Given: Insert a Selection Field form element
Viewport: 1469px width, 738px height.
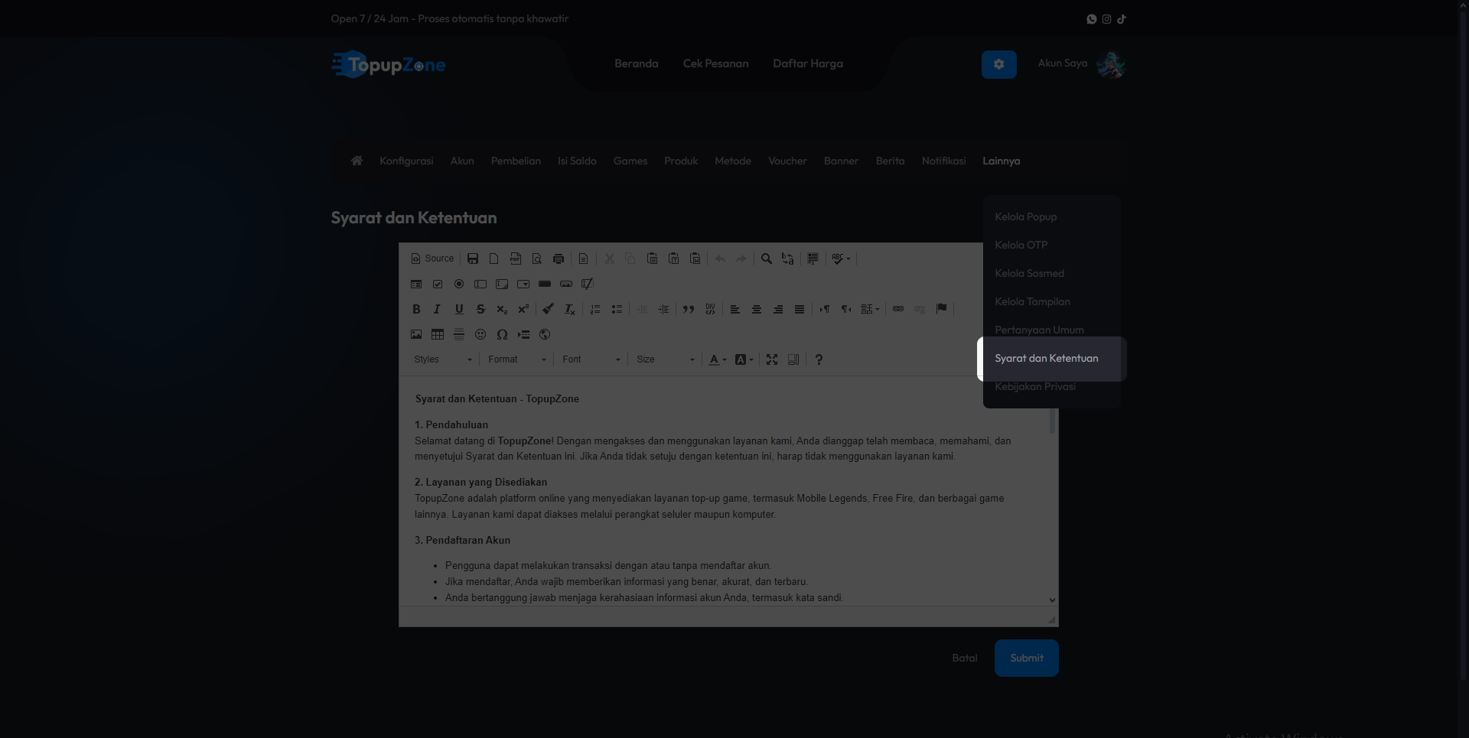Looking at the screenshot, I should tap(523, 284).
